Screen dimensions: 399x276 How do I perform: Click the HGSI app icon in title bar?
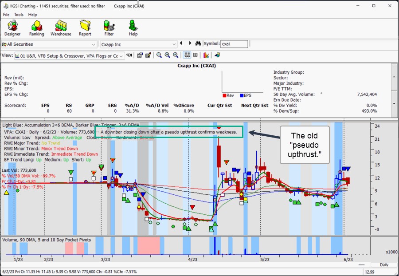(6, 6)
